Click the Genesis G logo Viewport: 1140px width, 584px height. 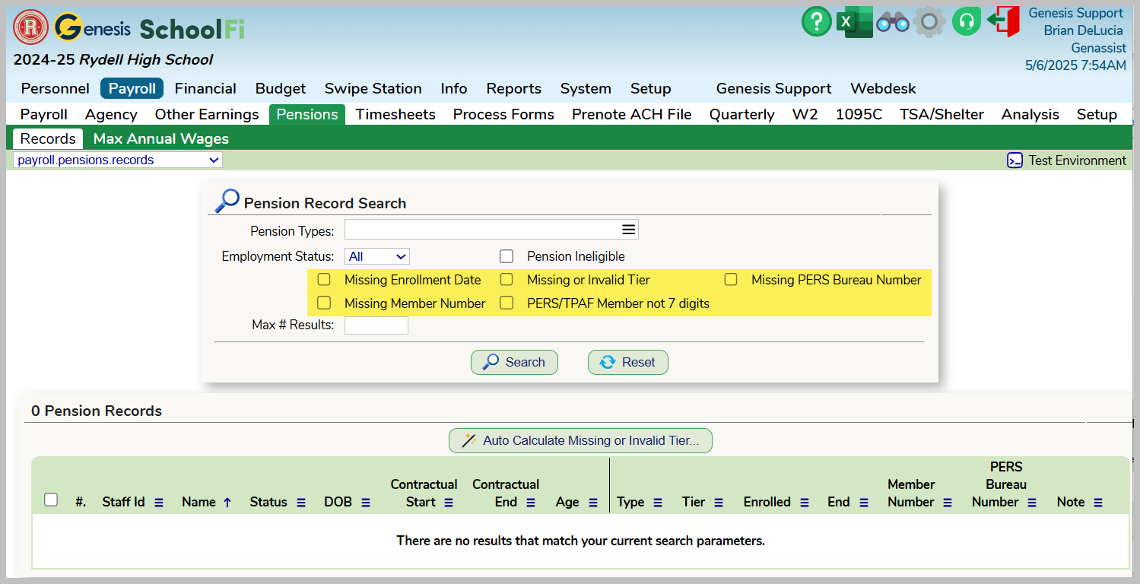(68, 28)
